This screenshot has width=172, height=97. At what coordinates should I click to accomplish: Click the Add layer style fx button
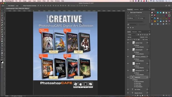click(135, 95)
